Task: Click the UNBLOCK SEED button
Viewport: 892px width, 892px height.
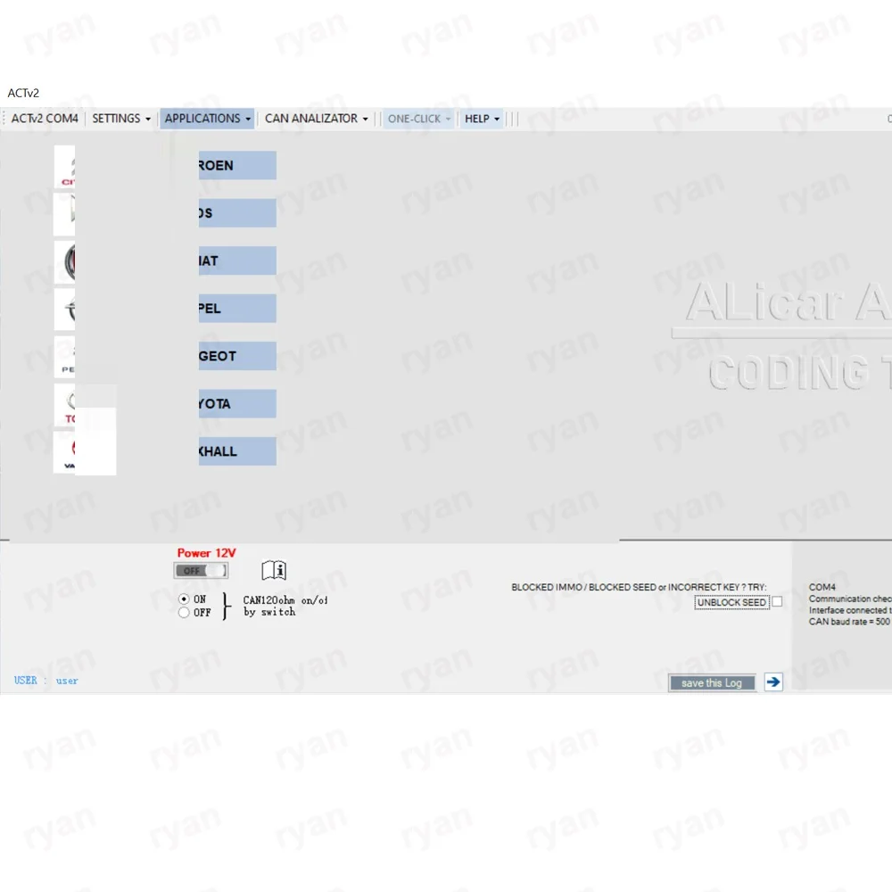Action: click(x=731, y=602)
